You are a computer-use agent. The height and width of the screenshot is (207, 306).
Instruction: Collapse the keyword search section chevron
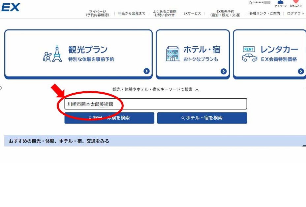(197, 89)
